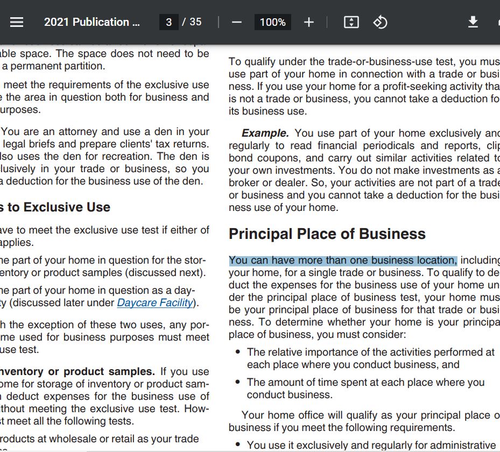500x452 pixels.
Task: Click the document title 2021 Publication
Action: 92,22
